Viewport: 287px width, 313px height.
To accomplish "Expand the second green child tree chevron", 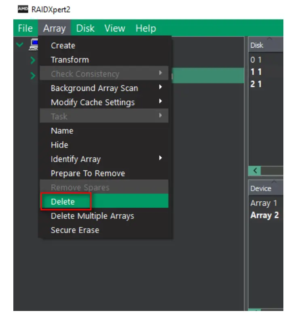I will 33,76.
